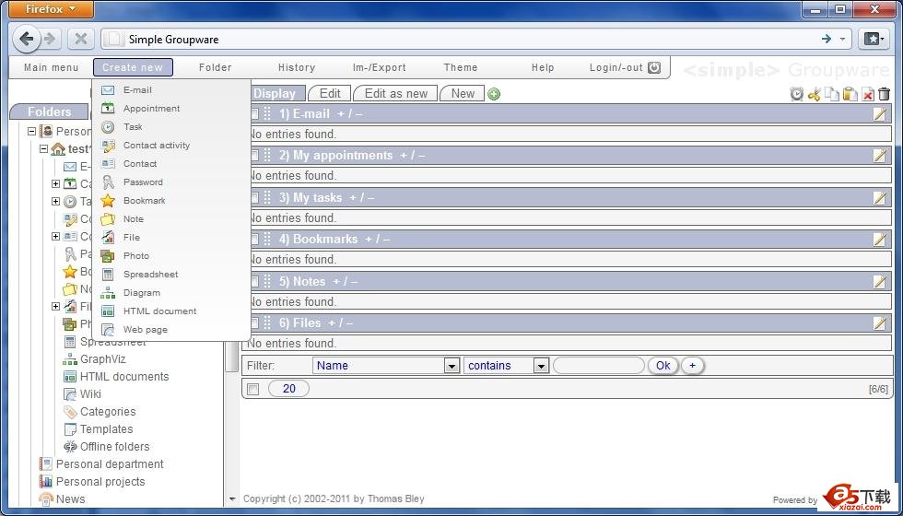
Task: Click the pencil icon in E-mail header
Action: (x=879, y=114)
